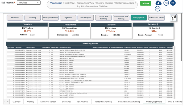Screen dimensions: 183x106
Task: Open the Text Analytics bottom tab
Action: coord(83,102)
